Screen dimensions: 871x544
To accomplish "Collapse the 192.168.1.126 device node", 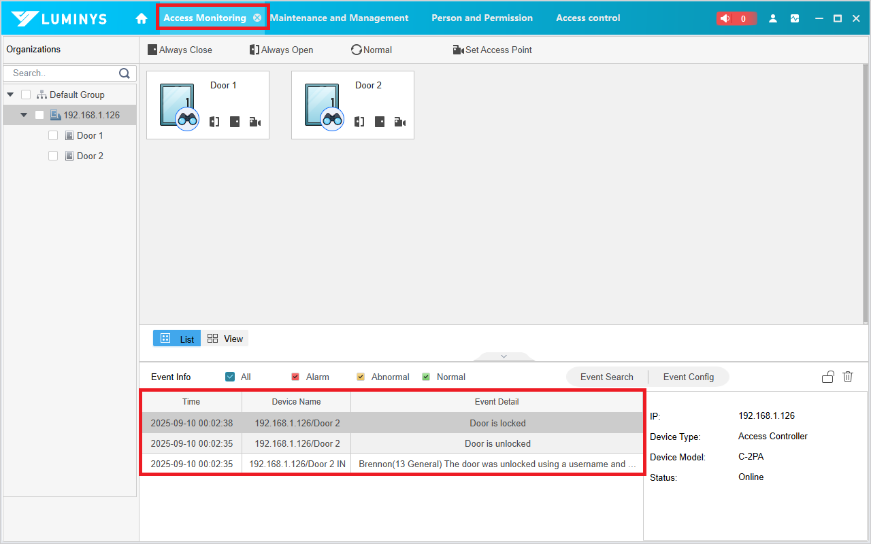I will coord(24,115).
